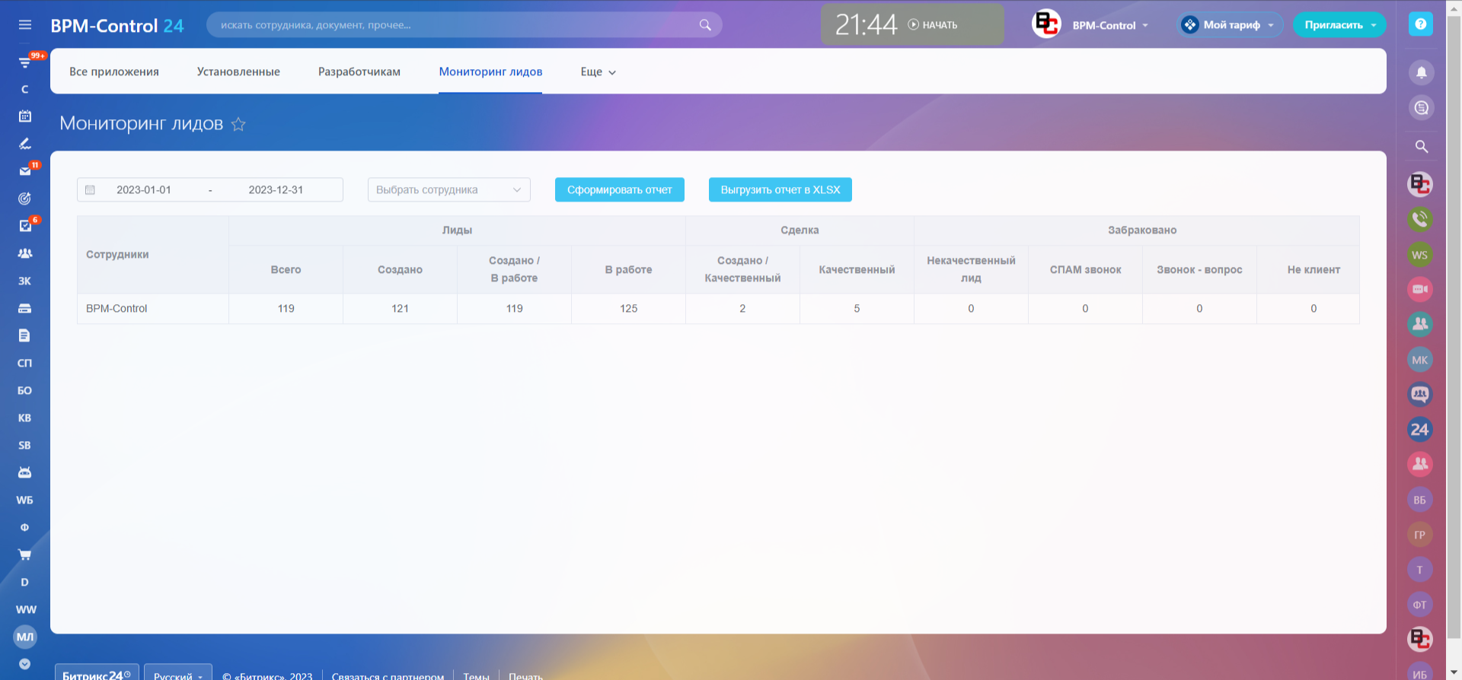Open the pink video camera icon

pos(1420,289)
